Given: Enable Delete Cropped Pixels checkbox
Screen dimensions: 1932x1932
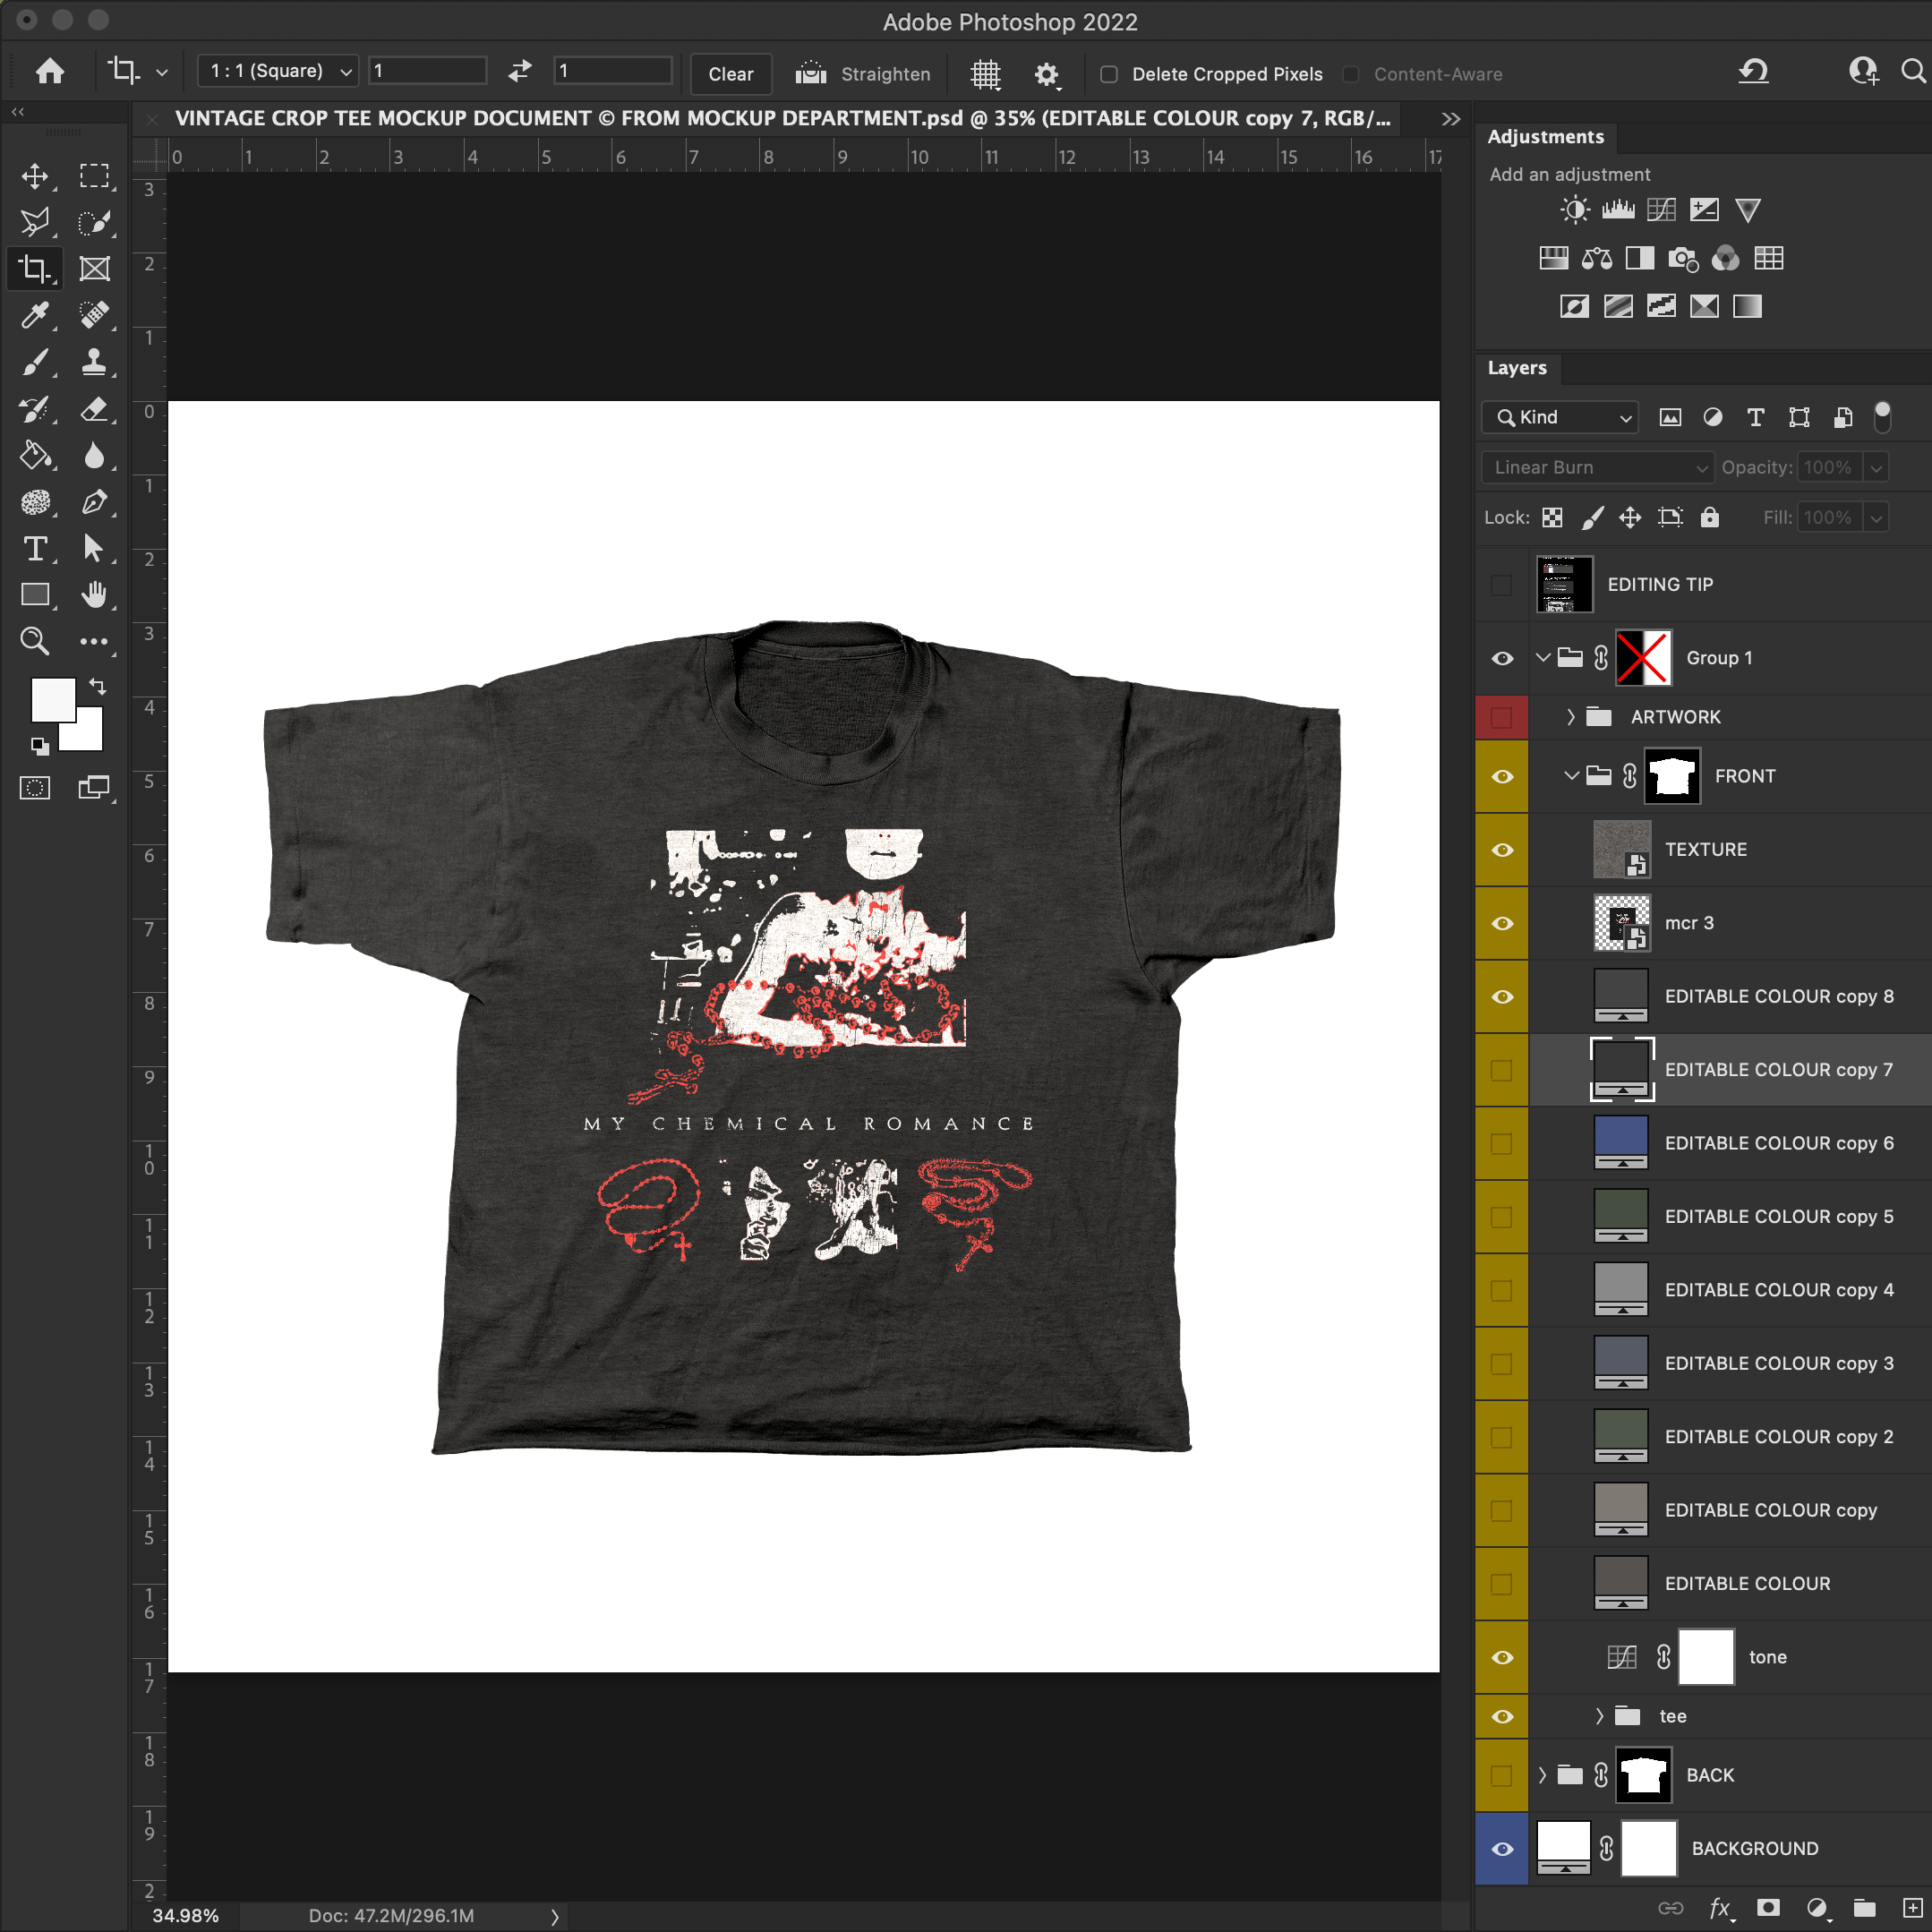Looking at the screenshot, I should pos(1109,74).
